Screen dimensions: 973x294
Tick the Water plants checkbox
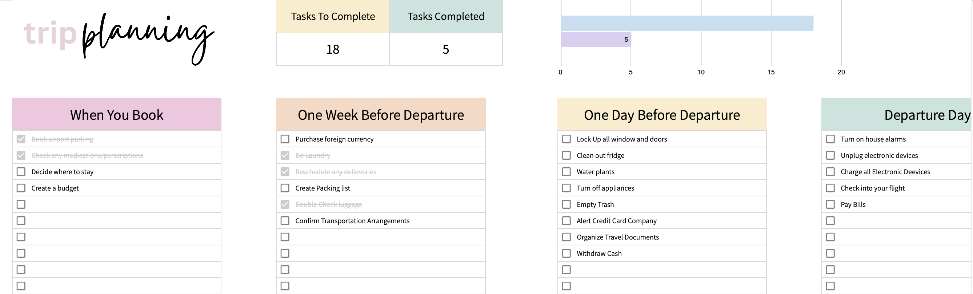pyautogui.click(x=566, y=172)
